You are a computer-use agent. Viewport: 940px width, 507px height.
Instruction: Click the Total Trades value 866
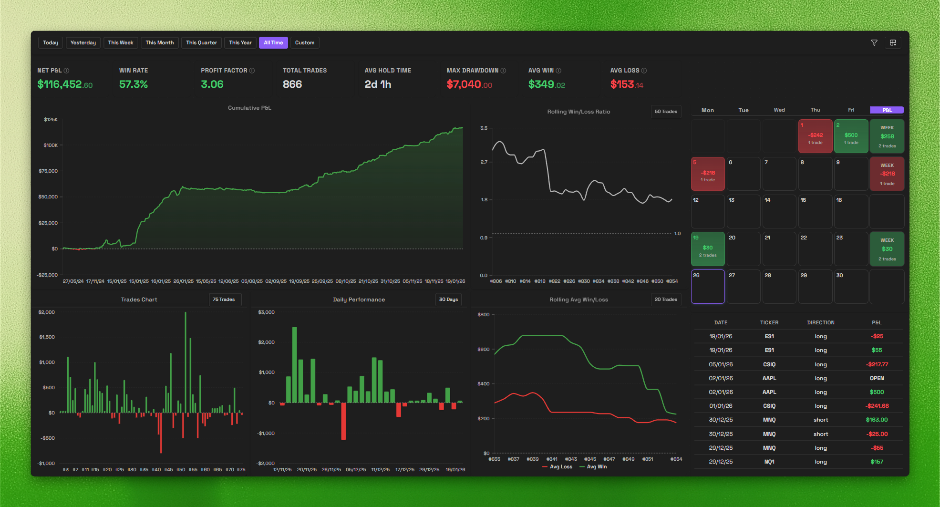coord(292,84)
